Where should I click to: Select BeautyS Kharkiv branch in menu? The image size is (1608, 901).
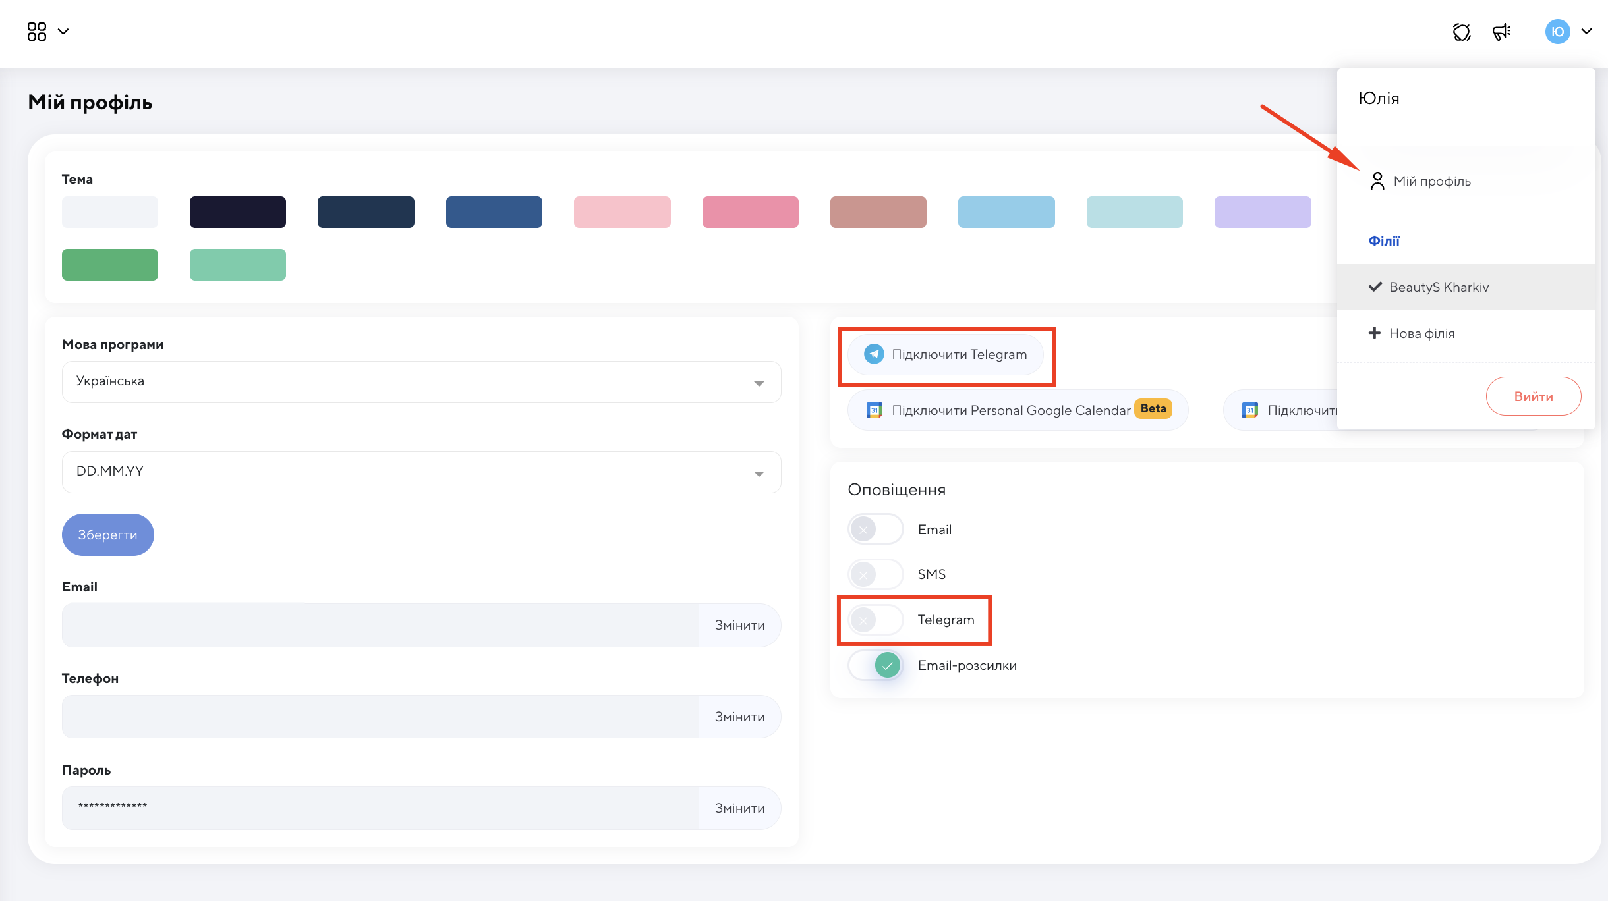(x=1439, y=287)
